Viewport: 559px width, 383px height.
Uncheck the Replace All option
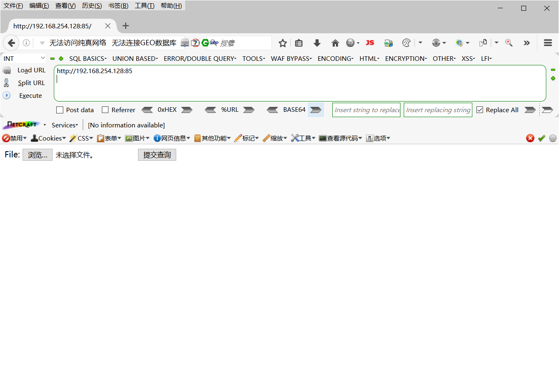click(x=480, y=110)
